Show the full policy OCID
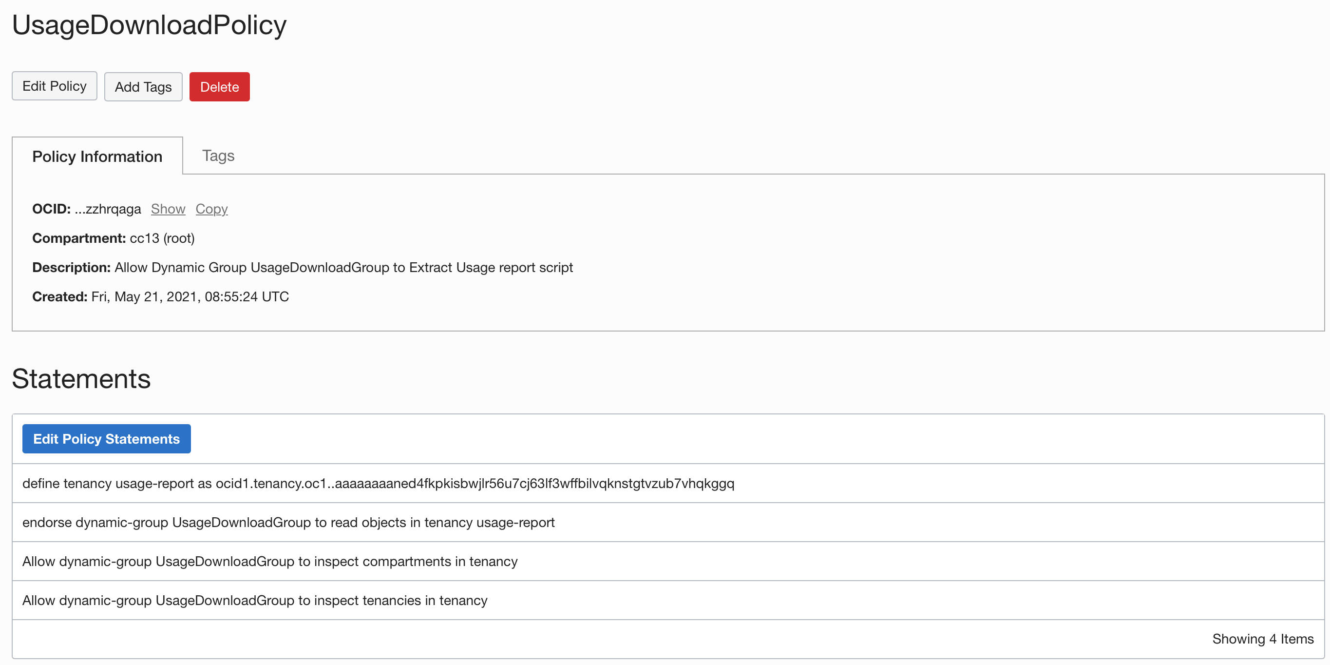This screenshot has width=1330, height=665. coord(167,209)
